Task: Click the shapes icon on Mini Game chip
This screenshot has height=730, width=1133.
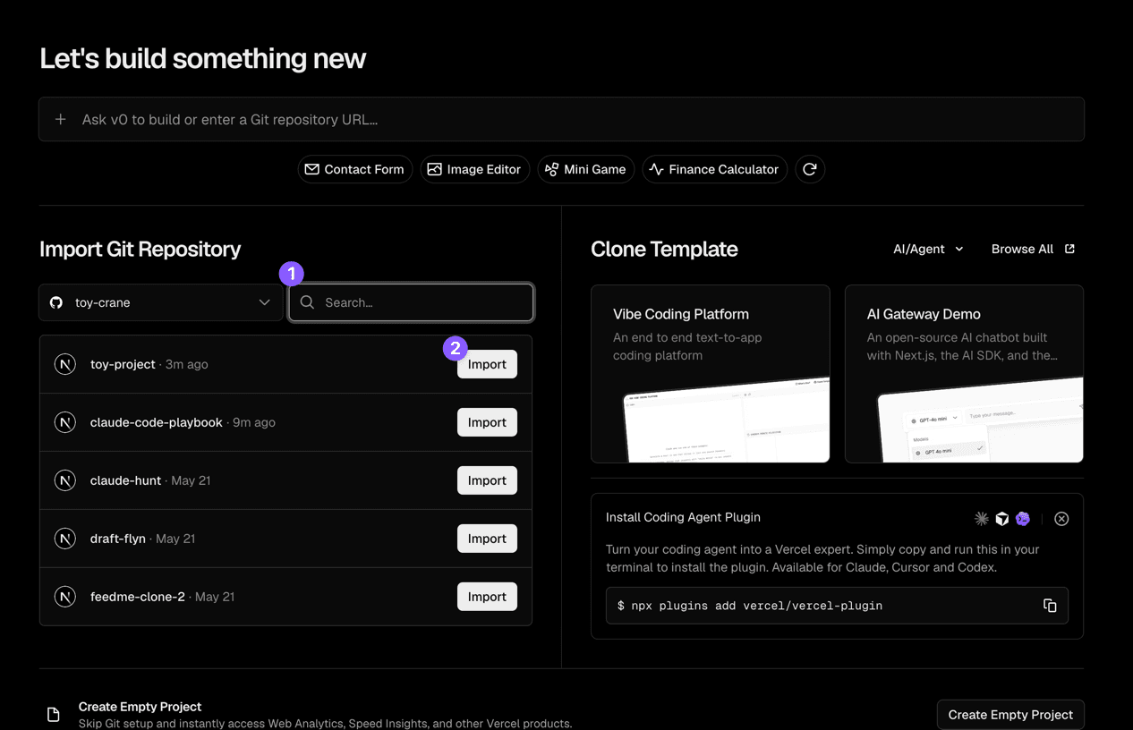Action: (x=551, y=169)
